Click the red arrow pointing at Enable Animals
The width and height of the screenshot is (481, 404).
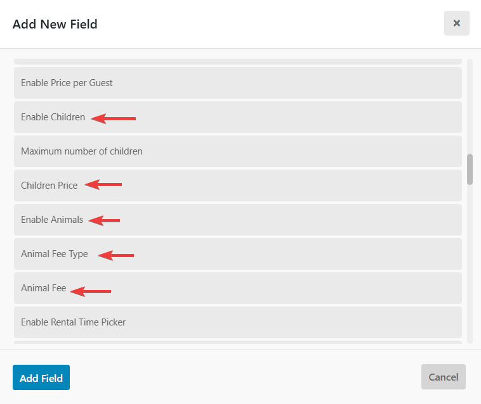point(105,220)
